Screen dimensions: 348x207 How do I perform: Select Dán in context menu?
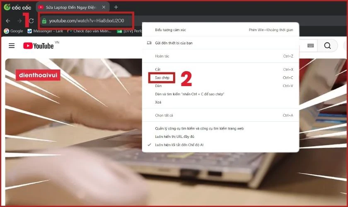[220, 86]
